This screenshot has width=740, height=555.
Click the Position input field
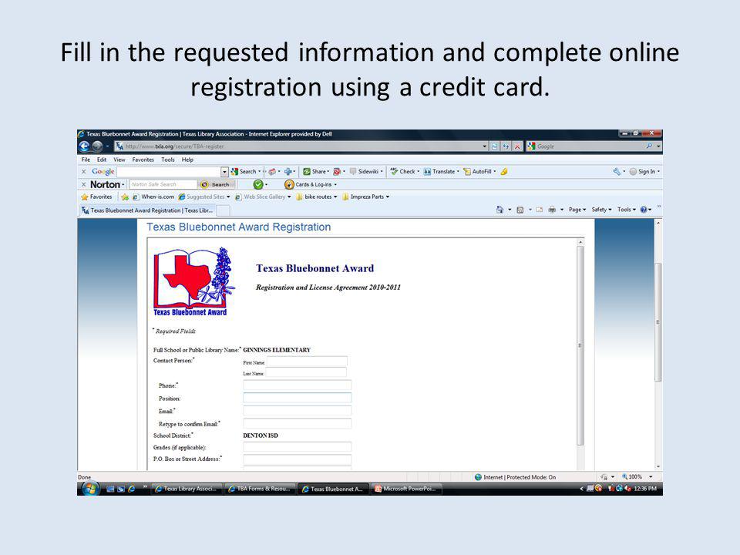[x=298, y=398]
